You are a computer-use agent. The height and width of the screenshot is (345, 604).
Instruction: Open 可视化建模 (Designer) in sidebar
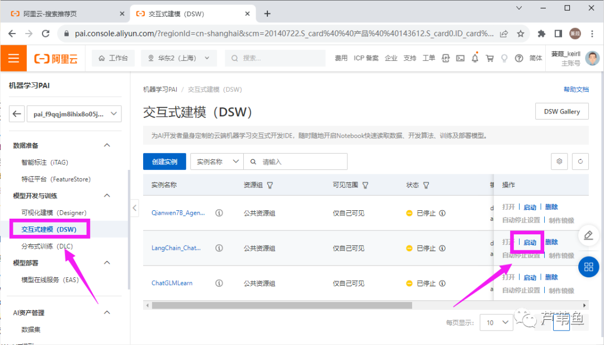(x=54, y=212)
